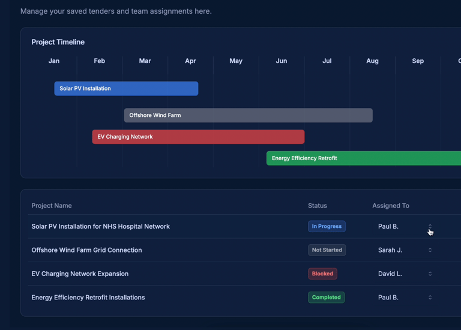This screenshot has height=330, width=461.
Task: Click the Not Started status badge
Action: 327,250
